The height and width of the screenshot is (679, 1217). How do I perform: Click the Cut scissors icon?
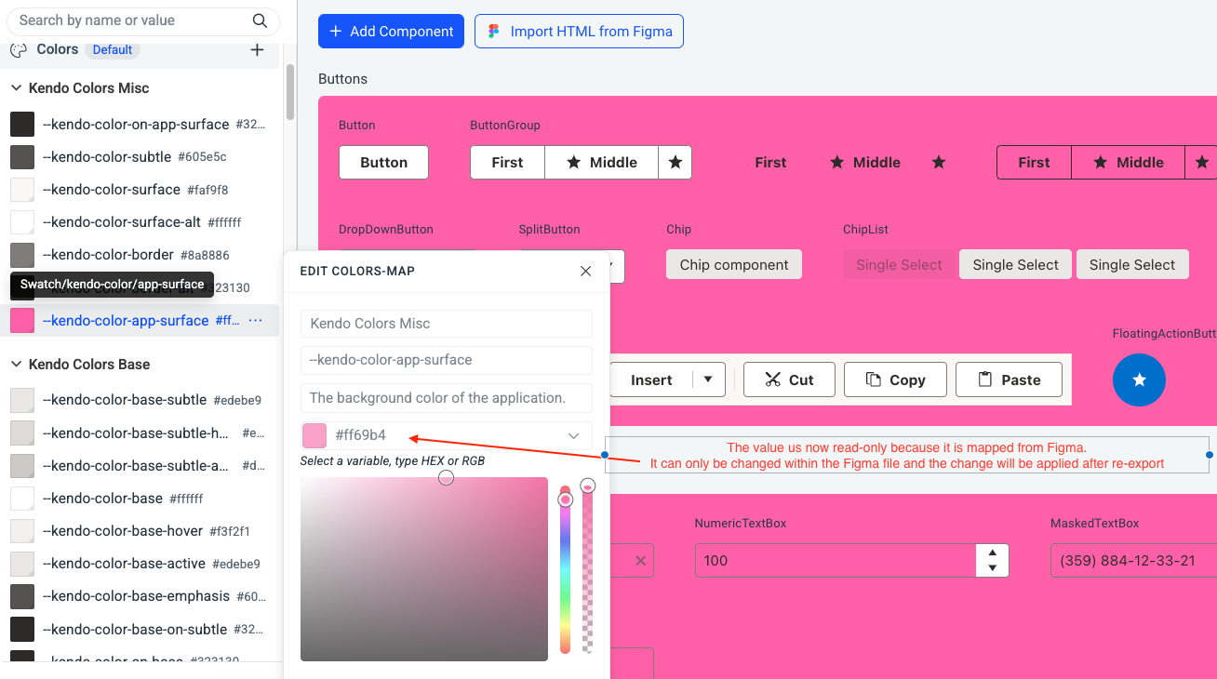[x=773, y=379]
